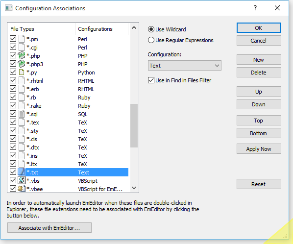This screenshot has height=244, width=293.
Task: Open the Configuration dropdown showing Text
Action: (x=184, y=66)
